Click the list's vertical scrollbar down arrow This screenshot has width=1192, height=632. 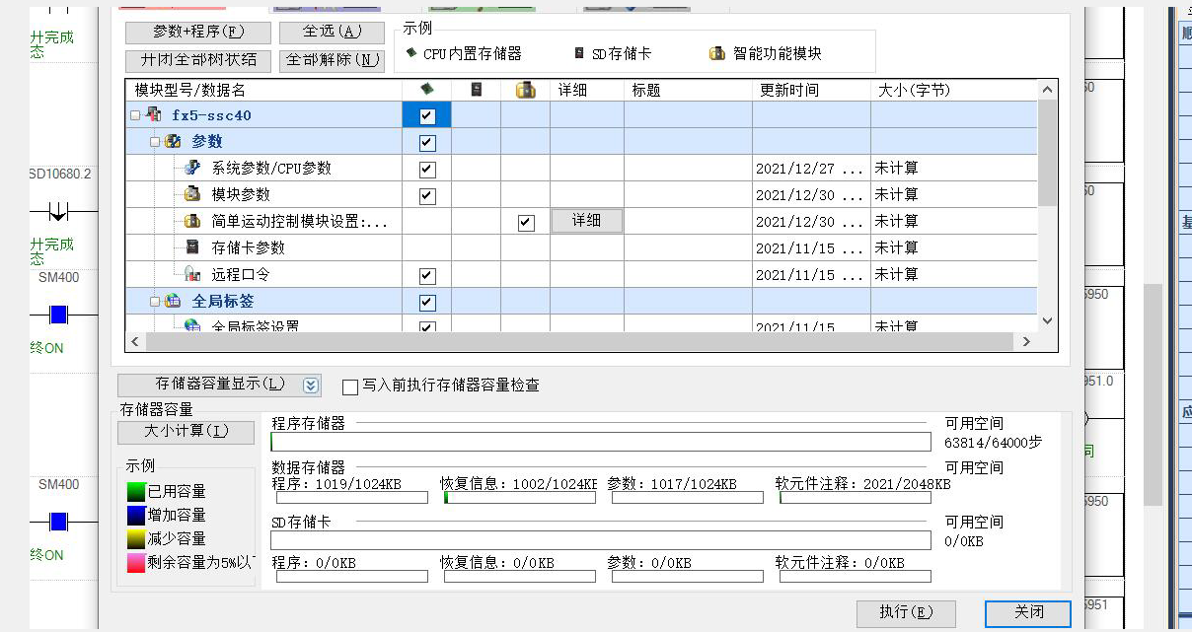click(1048, 321)
